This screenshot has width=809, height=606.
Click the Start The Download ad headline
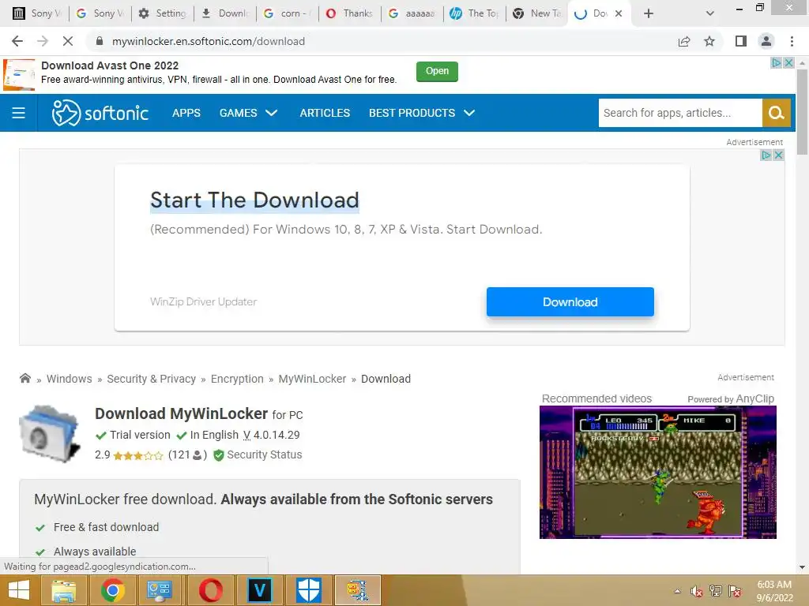[254, 200]
